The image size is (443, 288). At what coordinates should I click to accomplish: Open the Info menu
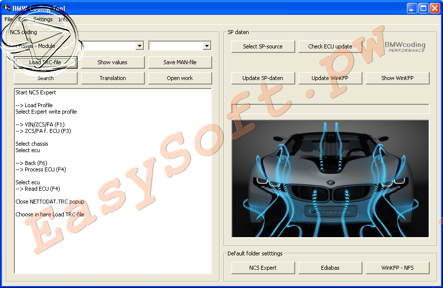pyautogui.click(x=63, y=19)
